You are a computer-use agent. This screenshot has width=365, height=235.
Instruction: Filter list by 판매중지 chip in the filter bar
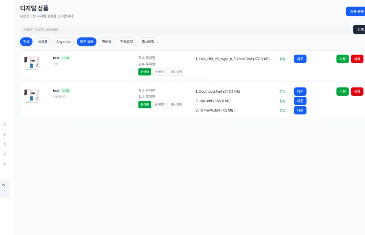(x=126, y=42)
